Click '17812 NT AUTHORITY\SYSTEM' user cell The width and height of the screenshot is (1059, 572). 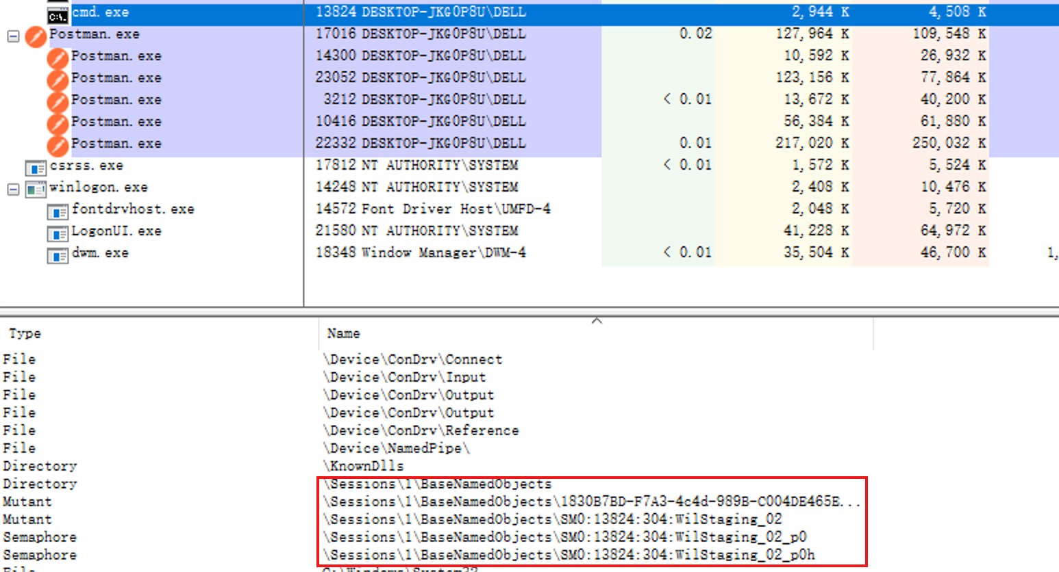pos(416,165)
